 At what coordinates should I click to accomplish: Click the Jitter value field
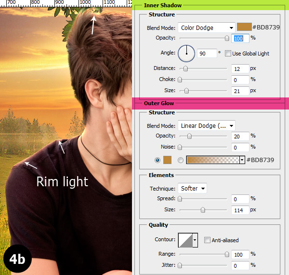[240, 266]
